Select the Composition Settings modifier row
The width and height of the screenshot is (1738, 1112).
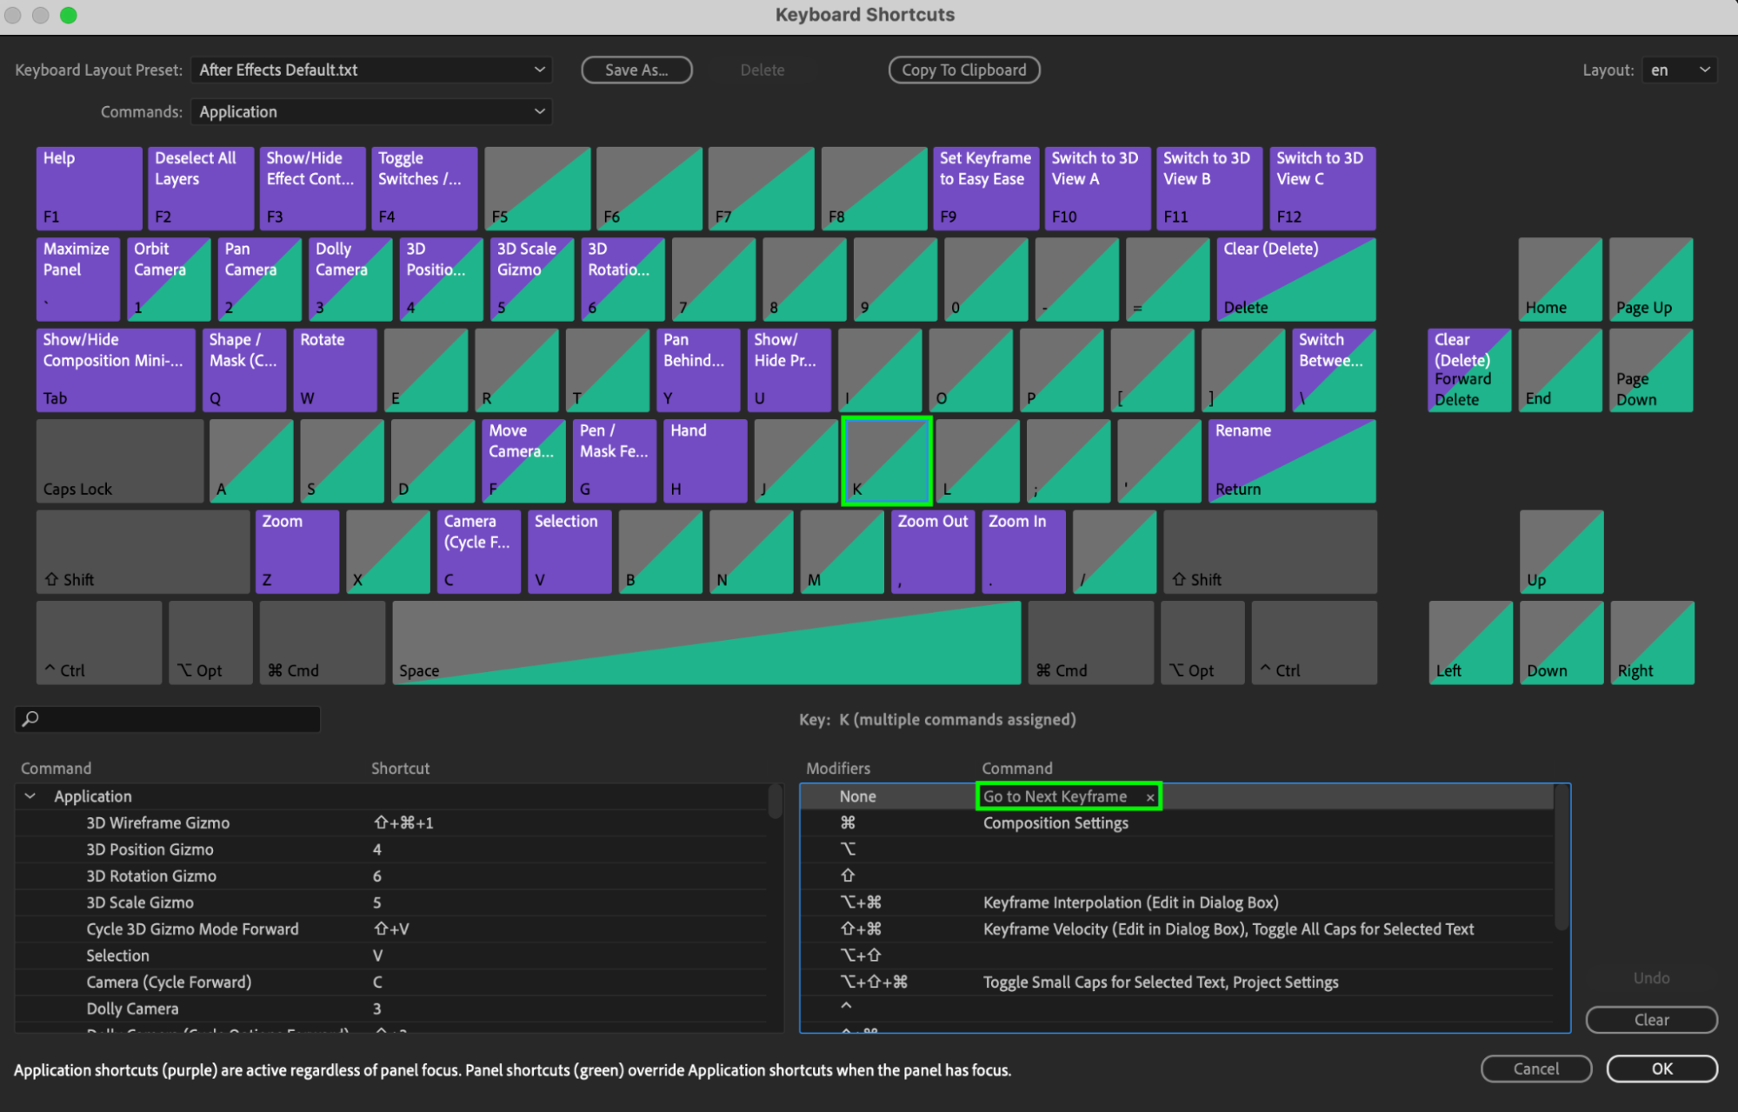1055,823
